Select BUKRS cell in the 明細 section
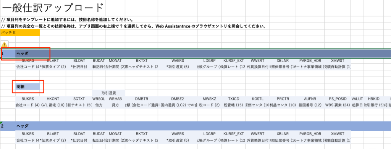This screenshot has height=149, width=391. 27,99
